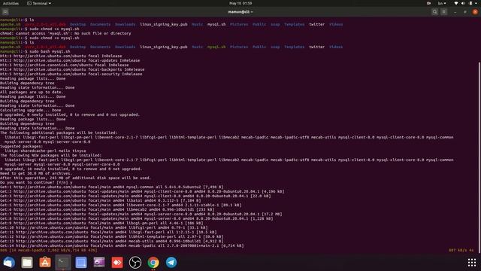Click the 'chmod: cannot access' error line

pyautogui.click(x=65, y=33)
